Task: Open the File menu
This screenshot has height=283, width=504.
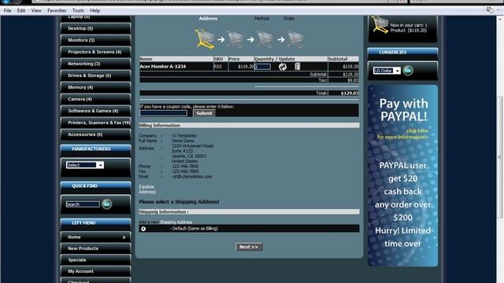Action: 7,10
